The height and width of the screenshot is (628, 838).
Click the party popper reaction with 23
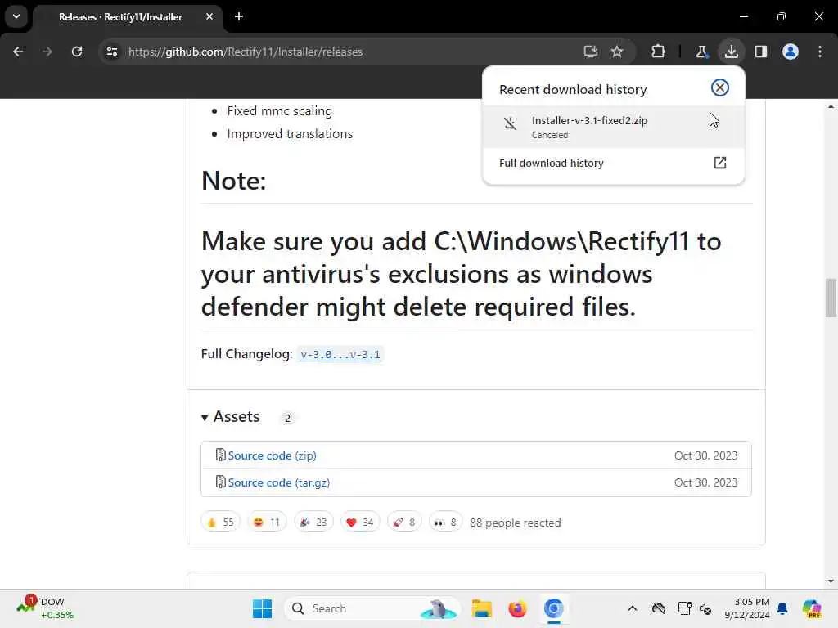point(313,522)
